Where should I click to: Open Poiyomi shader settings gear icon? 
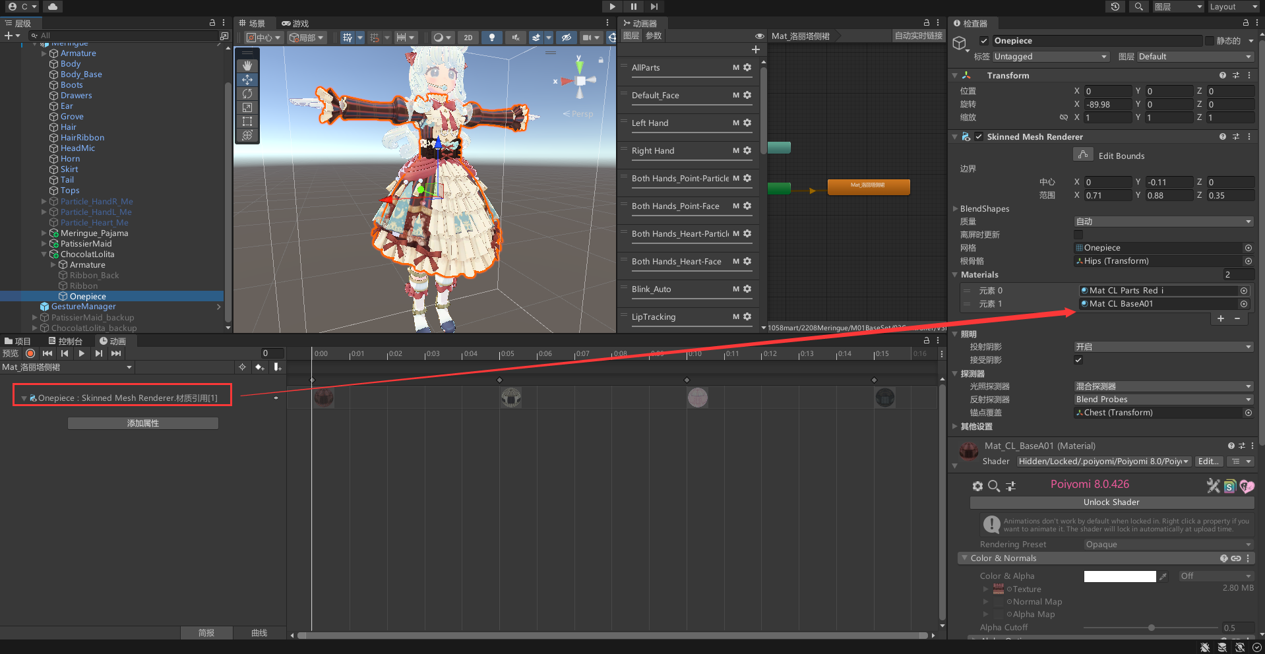[977, 487]
